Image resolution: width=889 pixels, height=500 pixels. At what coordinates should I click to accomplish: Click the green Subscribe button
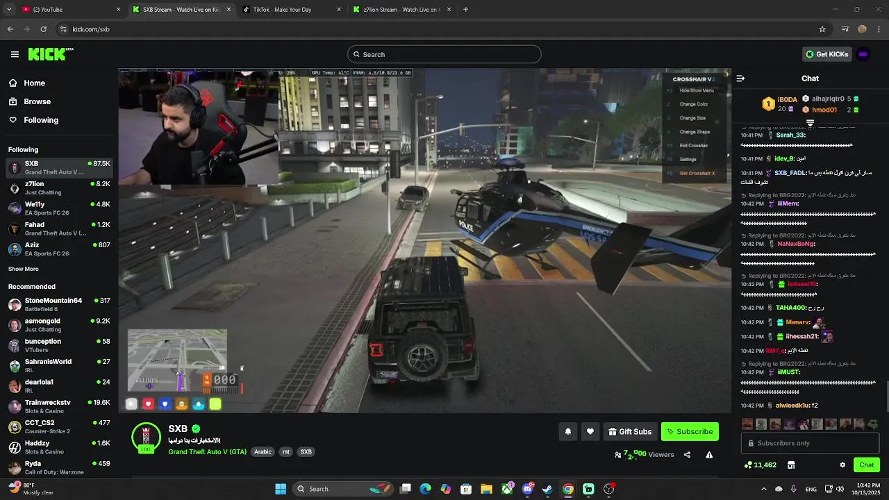(x=690, y=431)
